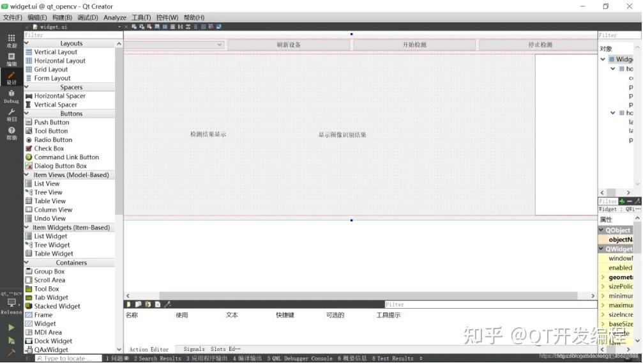Click the Lay Out Horizontally toolbar icon
The height and width of the screenshot is (363, 643).
click(x=165, y=27)
